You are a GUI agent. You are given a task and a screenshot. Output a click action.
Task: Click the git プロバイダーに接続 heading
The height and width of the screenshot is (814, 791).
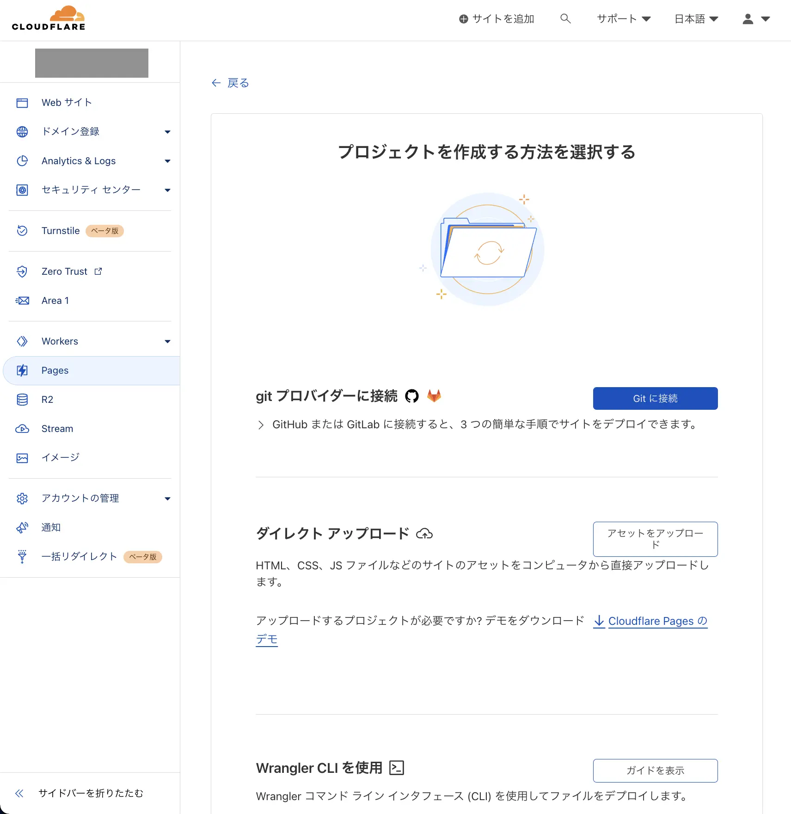point(326,396)
